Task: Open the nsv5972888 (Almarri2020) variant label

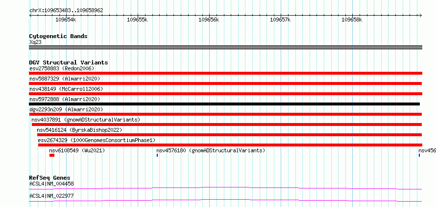Action: click(65, 99)
